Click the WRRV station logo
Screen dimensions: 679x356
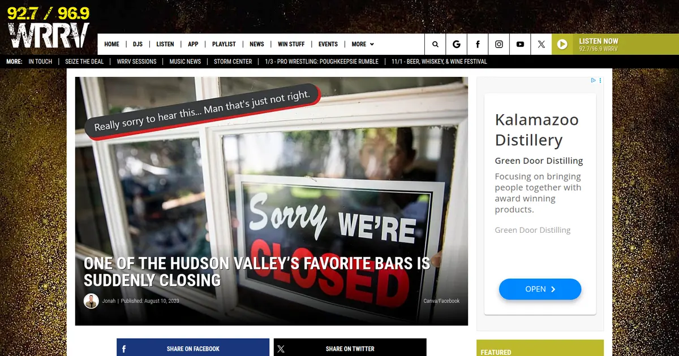click(49, 28)
